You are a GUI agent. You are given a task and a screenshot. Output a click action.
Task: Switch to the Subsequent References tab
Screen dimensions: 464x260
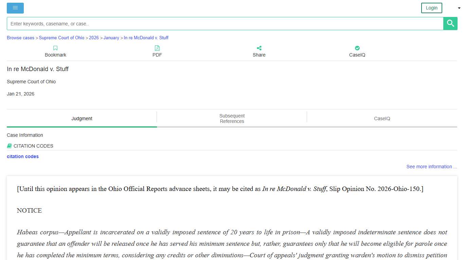(x=232, y=118)
